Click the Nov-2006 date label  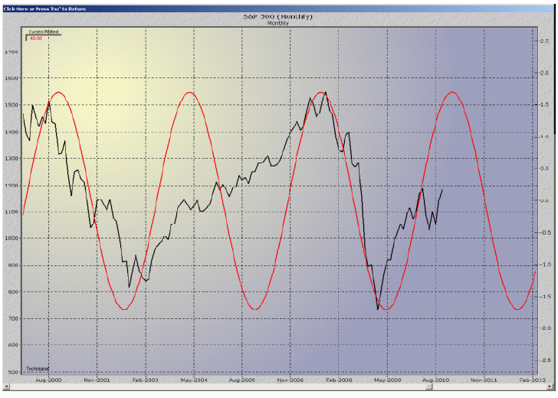point(290,379)
